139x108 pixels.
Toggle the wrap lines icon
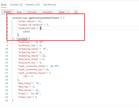pos(76,12)
